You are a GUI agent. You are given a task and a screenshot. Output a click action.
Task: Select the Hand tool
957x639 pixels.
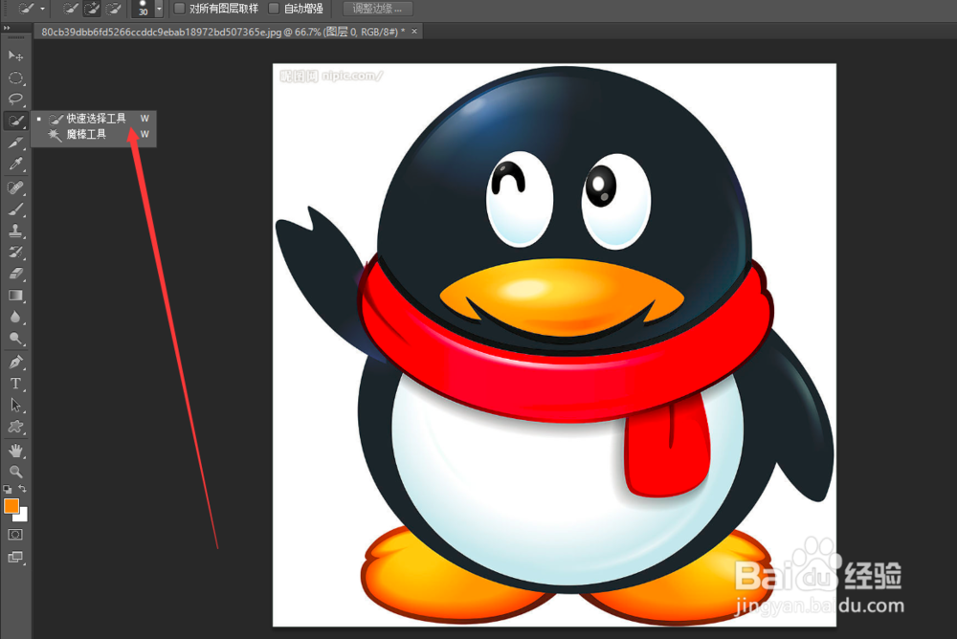click(15, 451)
